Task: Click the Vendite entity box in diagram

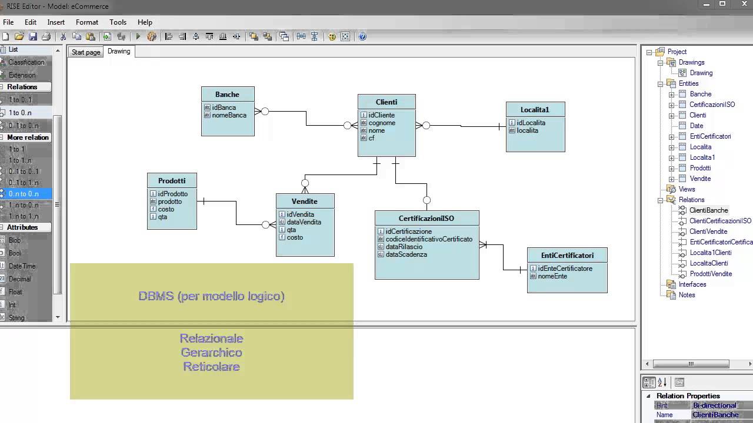Action: pos(305,224)
